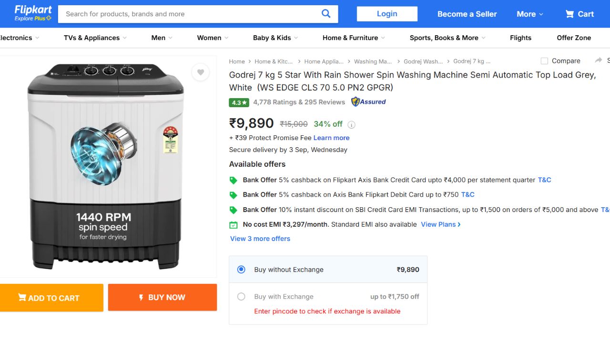Open T&C for Axis Debit Card offer
The image size is (610, 343).
point(468,194)
